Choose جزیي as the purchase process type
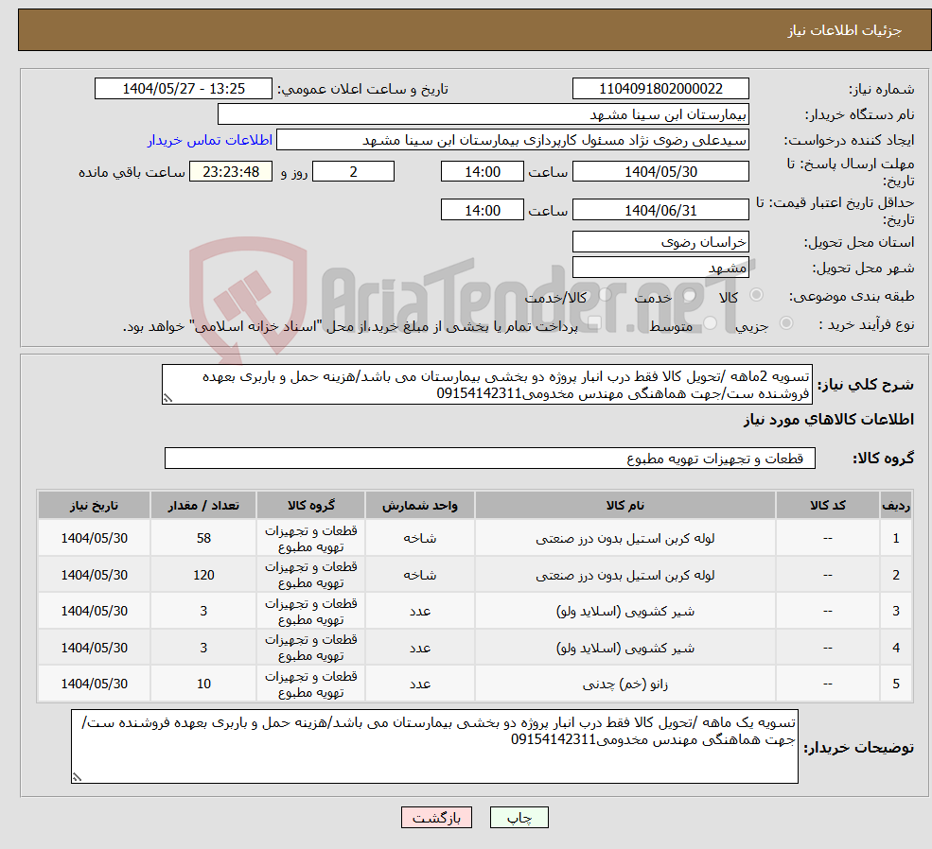Image resolution: width=932 pixels, height=849 pixels. coord(785,322)
